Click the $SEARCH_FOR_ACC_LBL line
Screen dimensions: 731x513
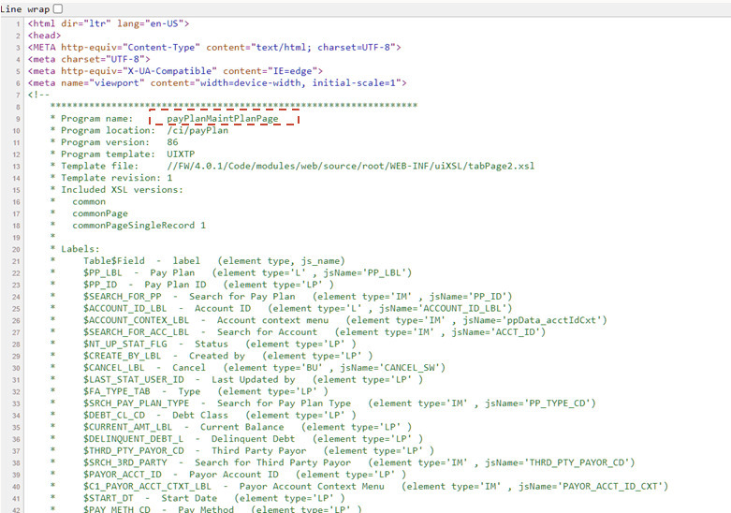314,332
